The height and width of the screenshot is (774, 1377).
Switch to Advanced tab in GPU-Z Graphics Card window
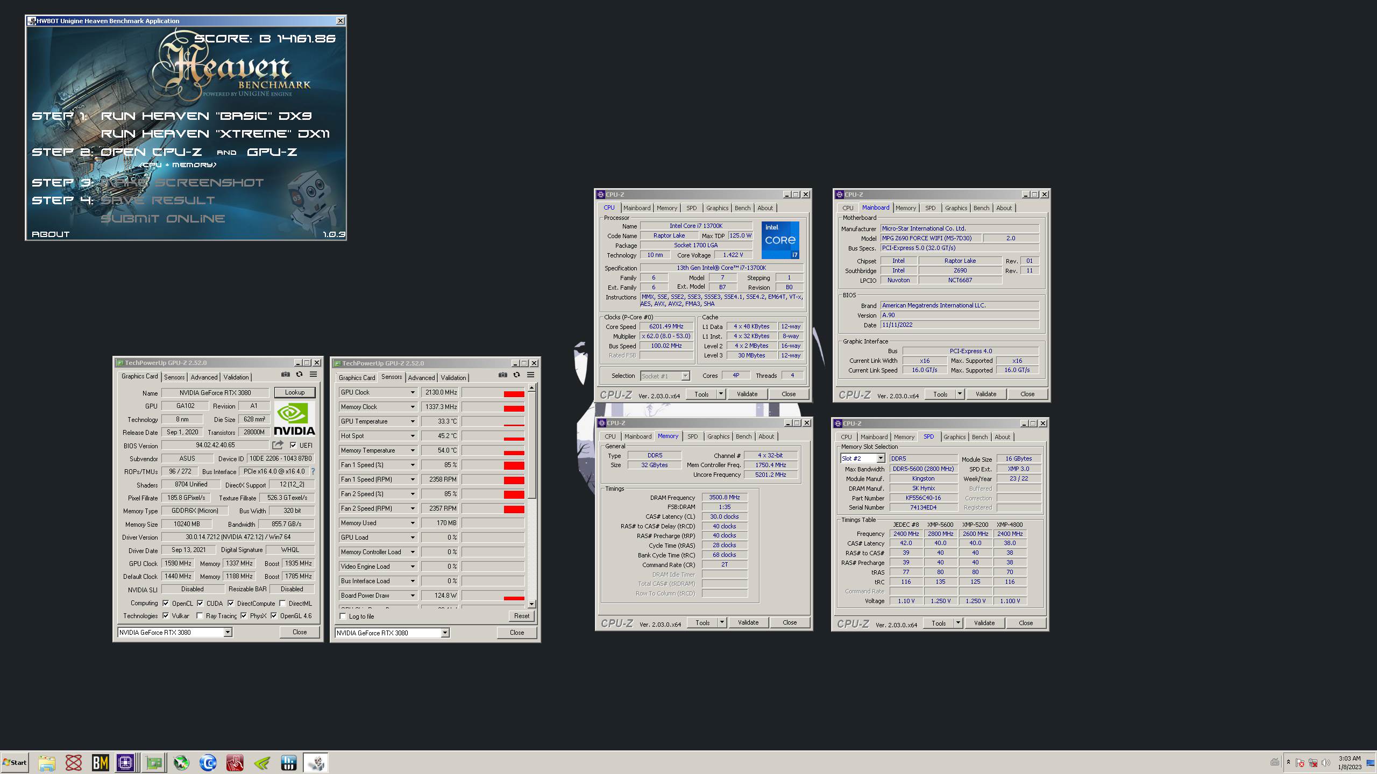pos(204,377)
